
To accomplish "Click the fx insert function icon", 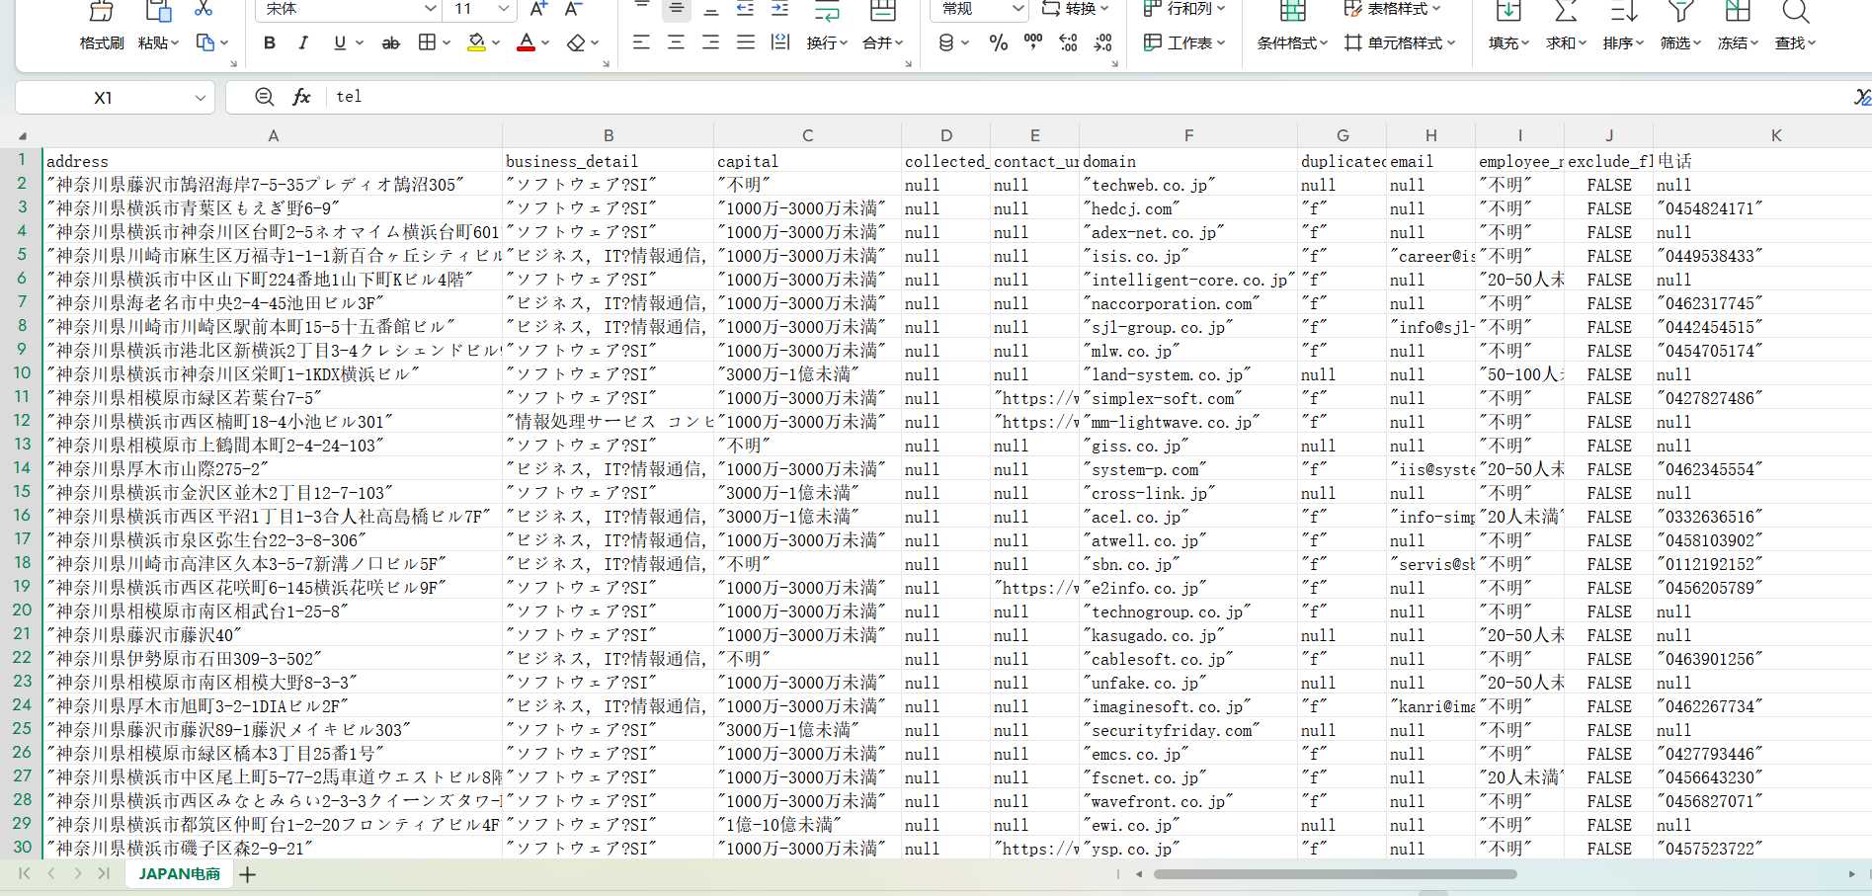I will 301,97.
